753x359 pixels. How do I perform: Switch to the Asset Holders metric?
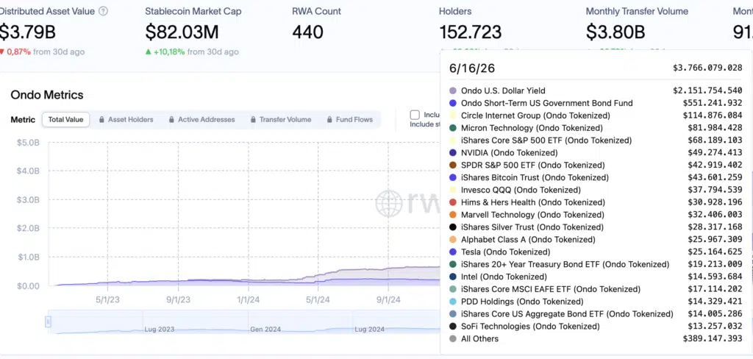pos(126,120)
